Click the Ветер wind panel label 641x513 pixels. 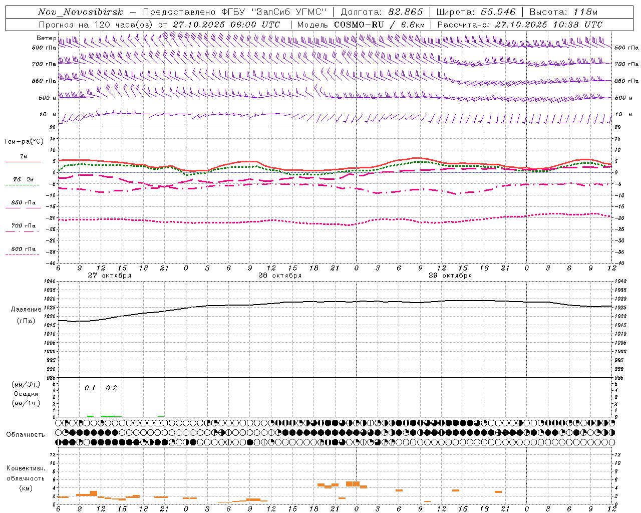[x=46, y=38]
